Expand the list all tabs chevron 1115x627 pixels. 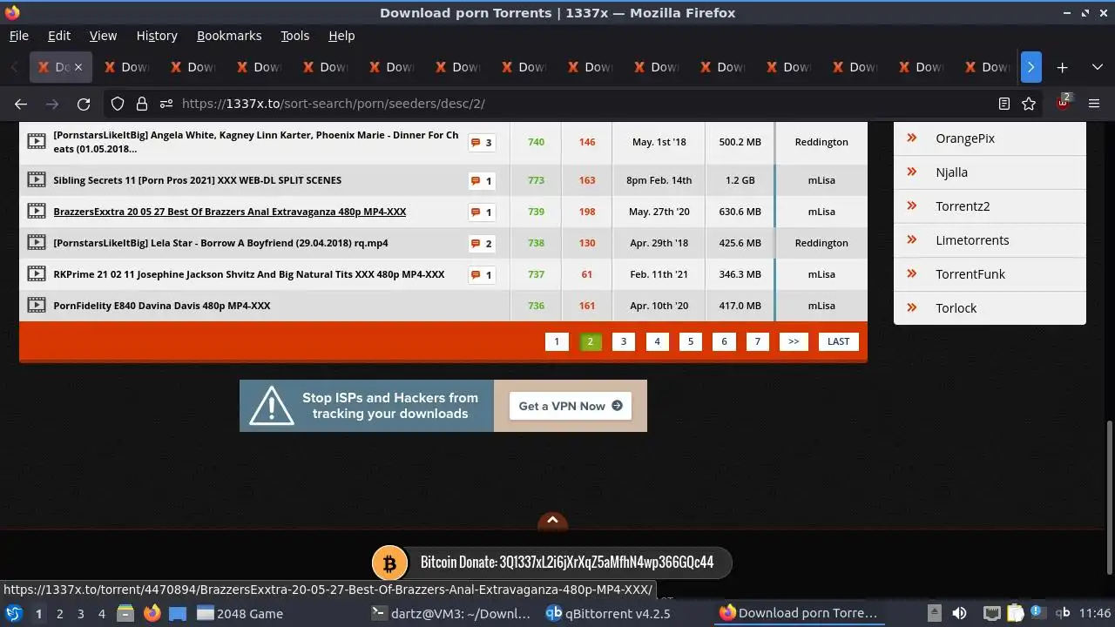click(x=1098, y=67)
